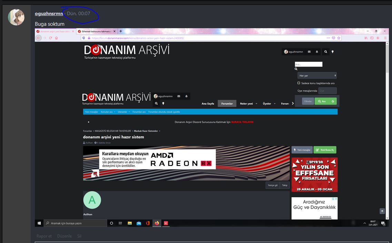The width and height of the screenshot is (392, 243).
Task: Open the Mail app on taskbar
Action: [x=139, y=223]
